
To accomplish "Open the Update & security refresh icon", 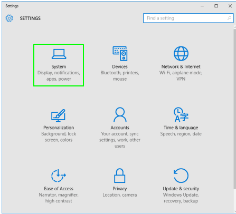I will click(181, 176).
